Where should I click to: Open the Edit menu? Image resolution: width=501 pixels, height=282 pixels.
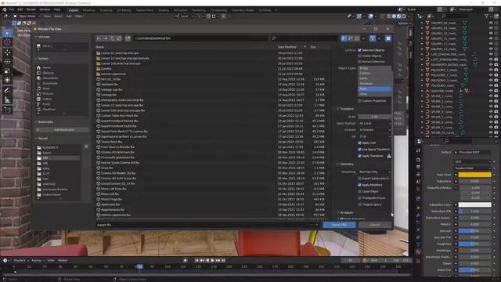tap(20, 9)
